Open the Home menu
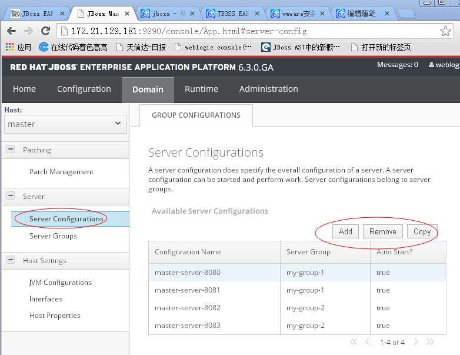The height and width of the screenshot is (355, 460). click(x=24, y=89)
